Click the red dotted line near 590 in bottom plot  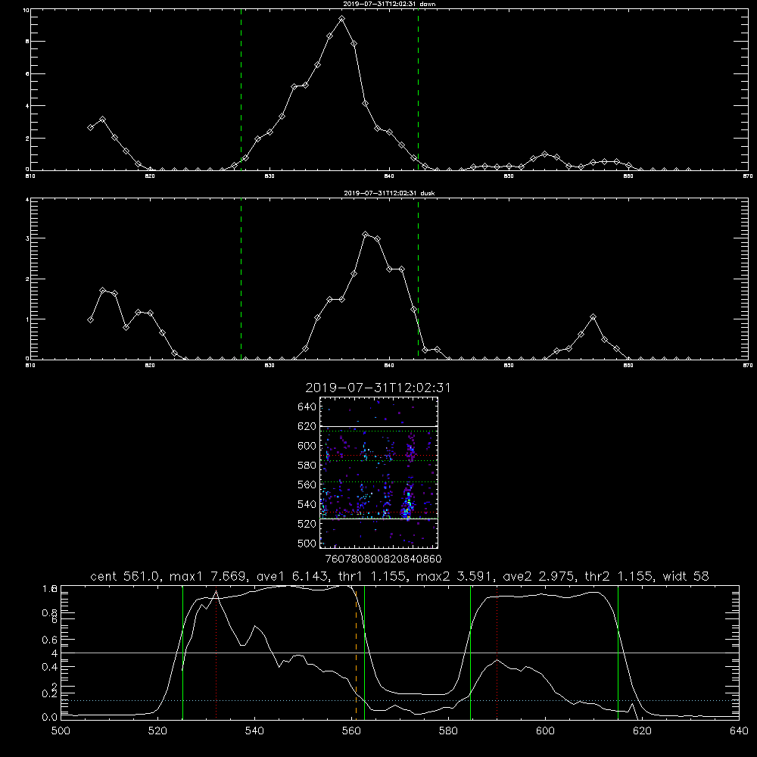click(497, 653)
